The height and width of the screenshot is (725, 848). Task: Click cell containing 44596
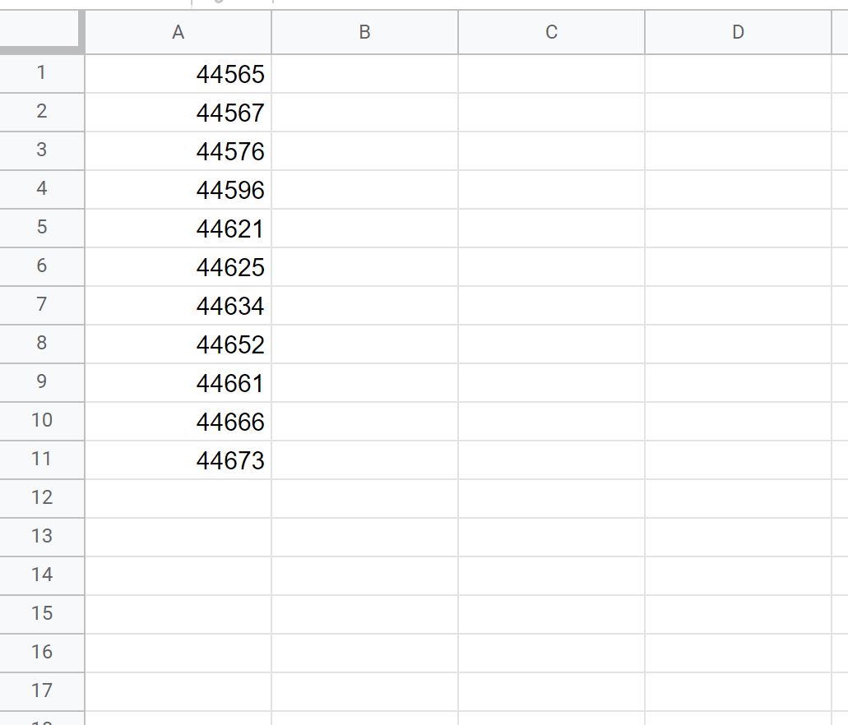[178, 189]
